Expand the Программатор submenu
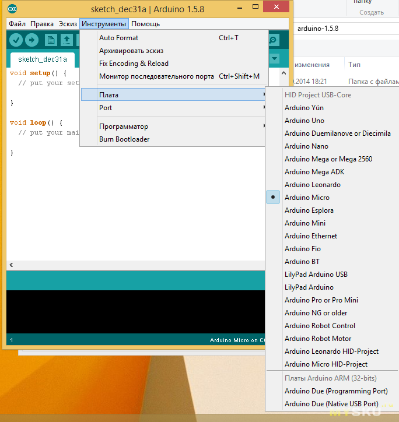Viewport: 399px width, 422px height. (173, 126)
